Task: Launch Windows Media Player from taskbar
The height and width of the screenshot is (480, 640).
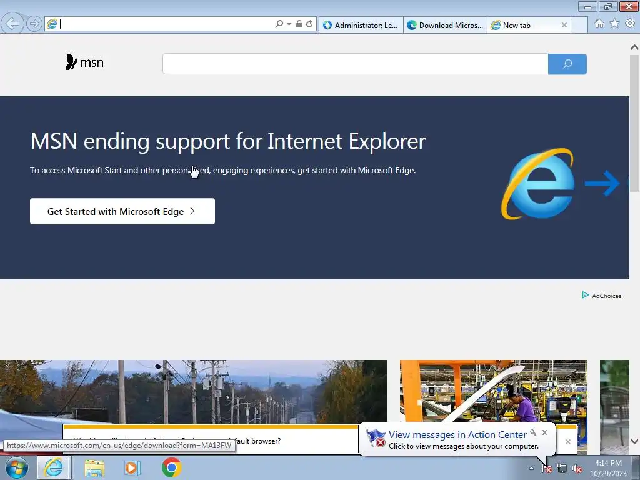Action: click(132, 467)
